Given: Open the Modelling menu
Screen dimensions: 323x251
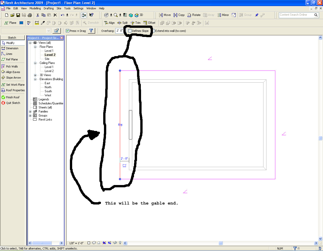Looking at the screenshot, I should pos(35,8).
